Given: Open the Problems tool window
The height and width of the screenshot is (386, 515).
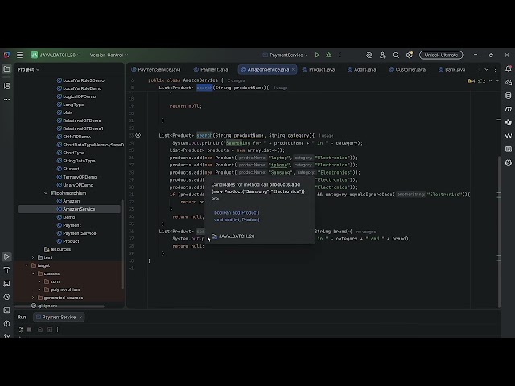Looking at the screenshot, I should click(x=6, y=323).
